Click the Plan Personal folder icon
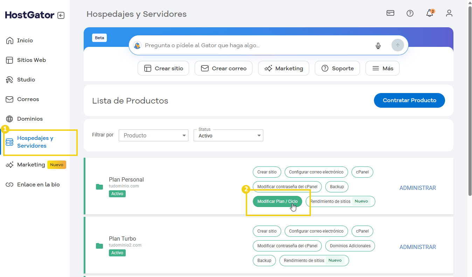Image resolution: width=472 pixels, height=277 pixels. (99, 187)
